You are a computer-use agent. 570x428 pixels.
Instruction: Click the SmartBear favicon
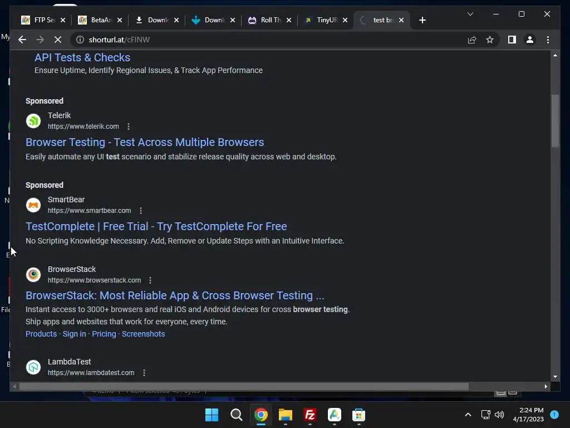[x=33, y=205]
